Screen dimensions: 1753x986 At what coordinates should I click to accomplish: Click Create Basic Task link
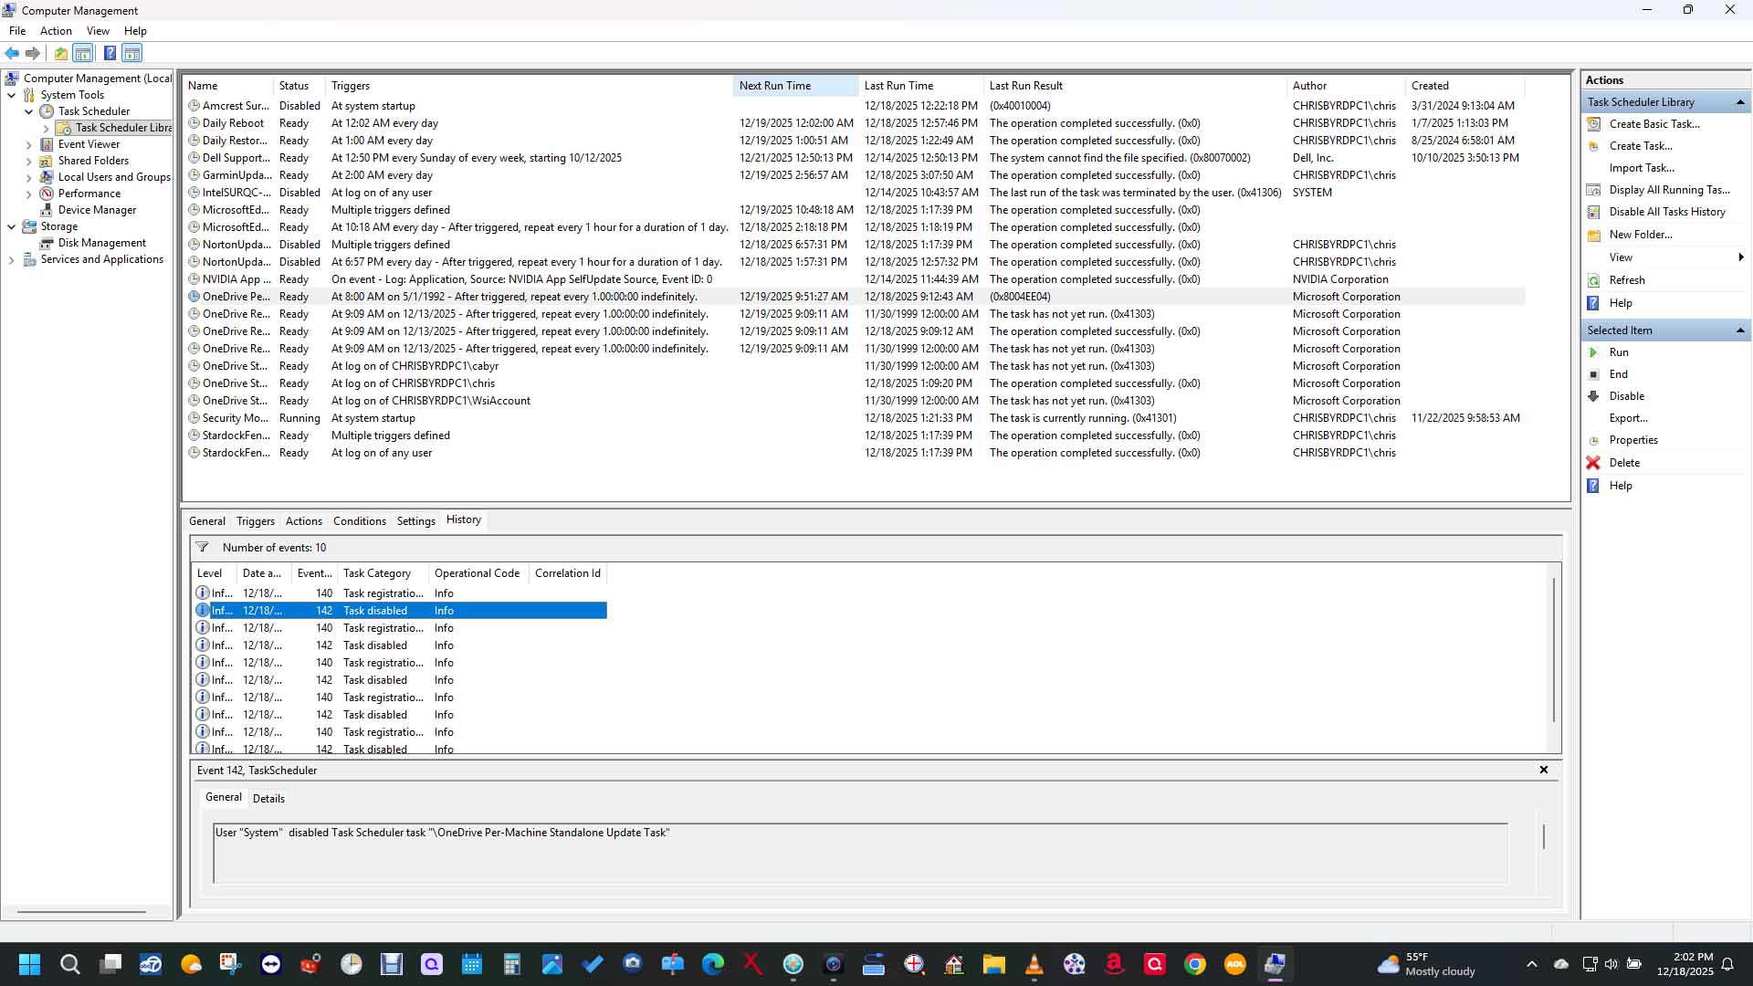pyautogui.click(x=1653, y=124)
